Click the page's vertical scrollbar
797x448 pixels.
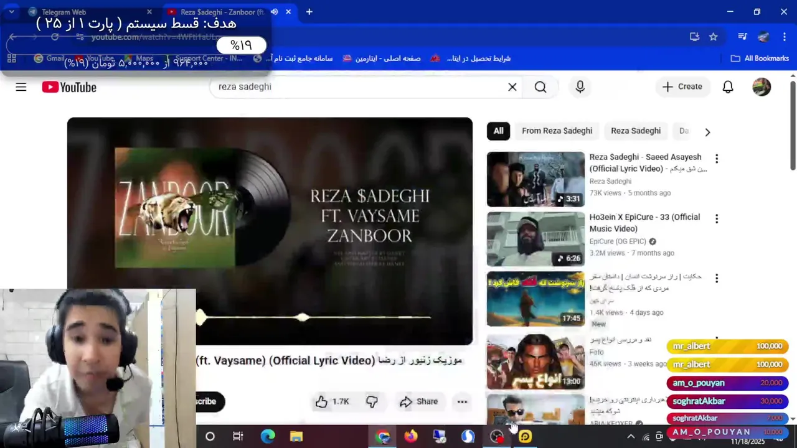[793, 124]
